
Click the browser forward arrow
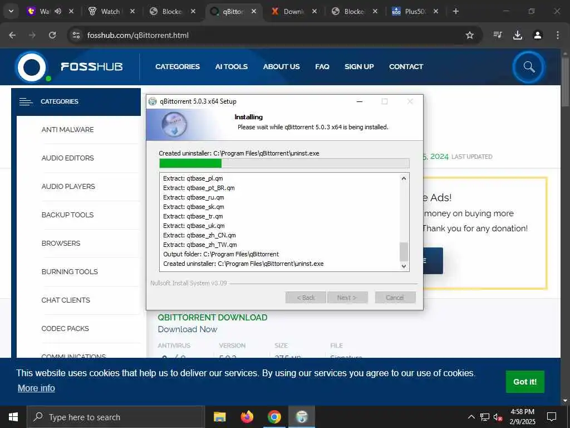tap(32, 35)
